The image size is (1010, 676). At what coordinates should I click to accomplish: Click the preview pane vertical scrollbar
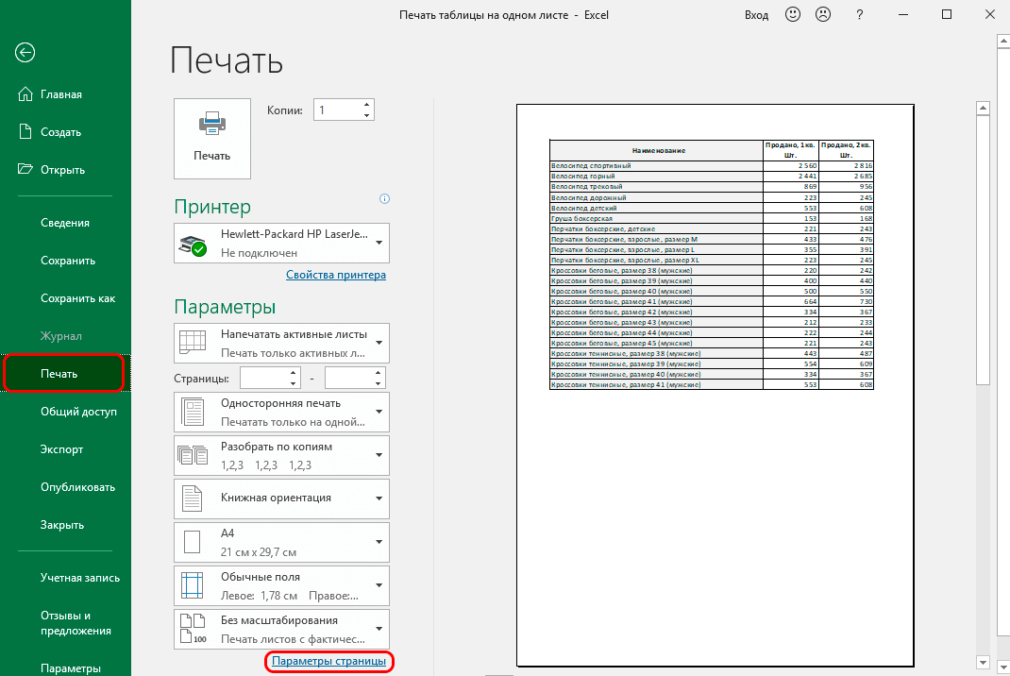pos(983,384)
